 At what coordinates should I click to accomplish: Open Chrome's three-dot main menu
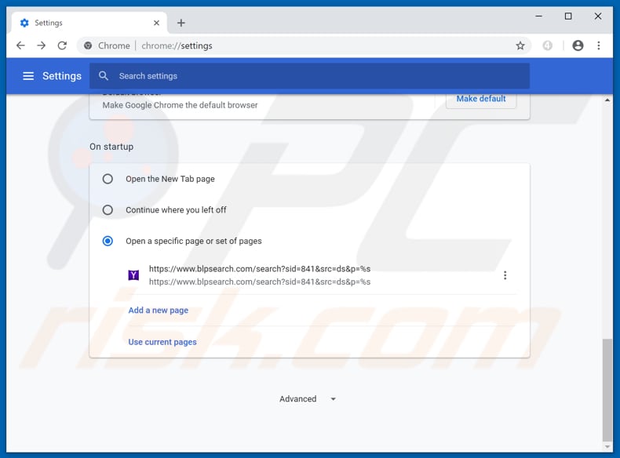coord(599,45)
